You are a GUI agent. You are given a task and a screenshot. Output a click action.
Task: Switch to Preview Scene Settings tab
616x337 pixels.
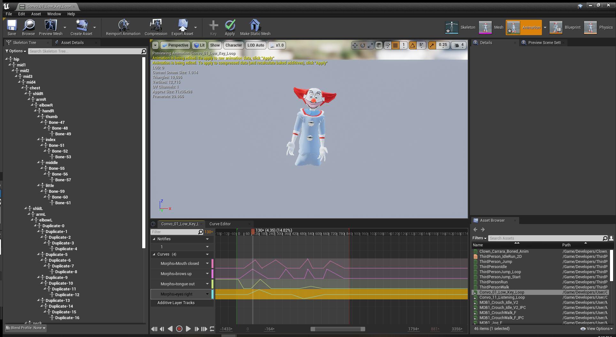[544, 42]
